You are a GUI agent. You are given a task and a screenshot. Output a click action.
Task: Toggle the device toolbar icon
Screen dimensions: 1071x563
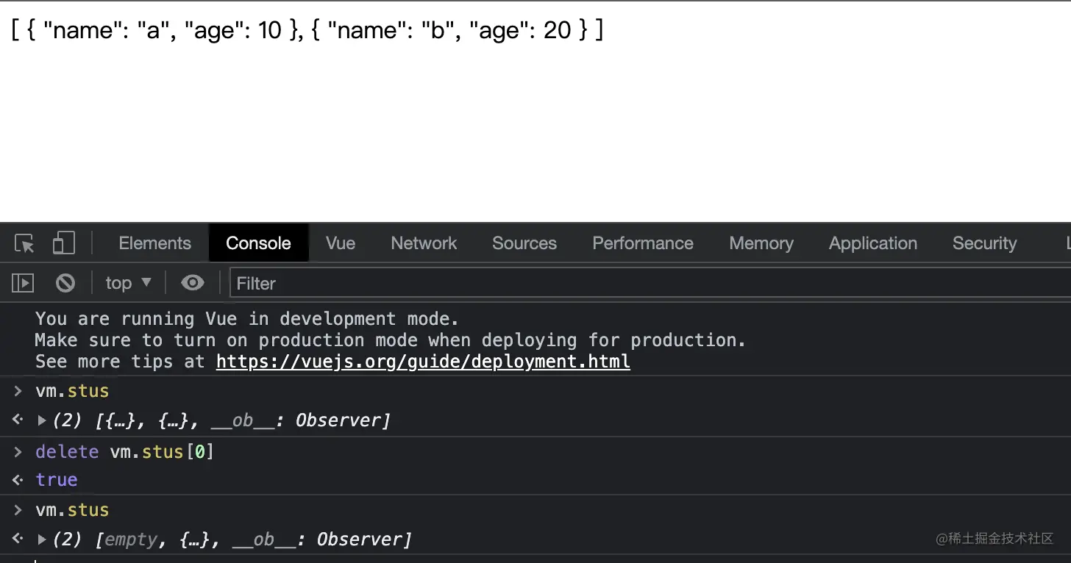(x=63, y=243)
